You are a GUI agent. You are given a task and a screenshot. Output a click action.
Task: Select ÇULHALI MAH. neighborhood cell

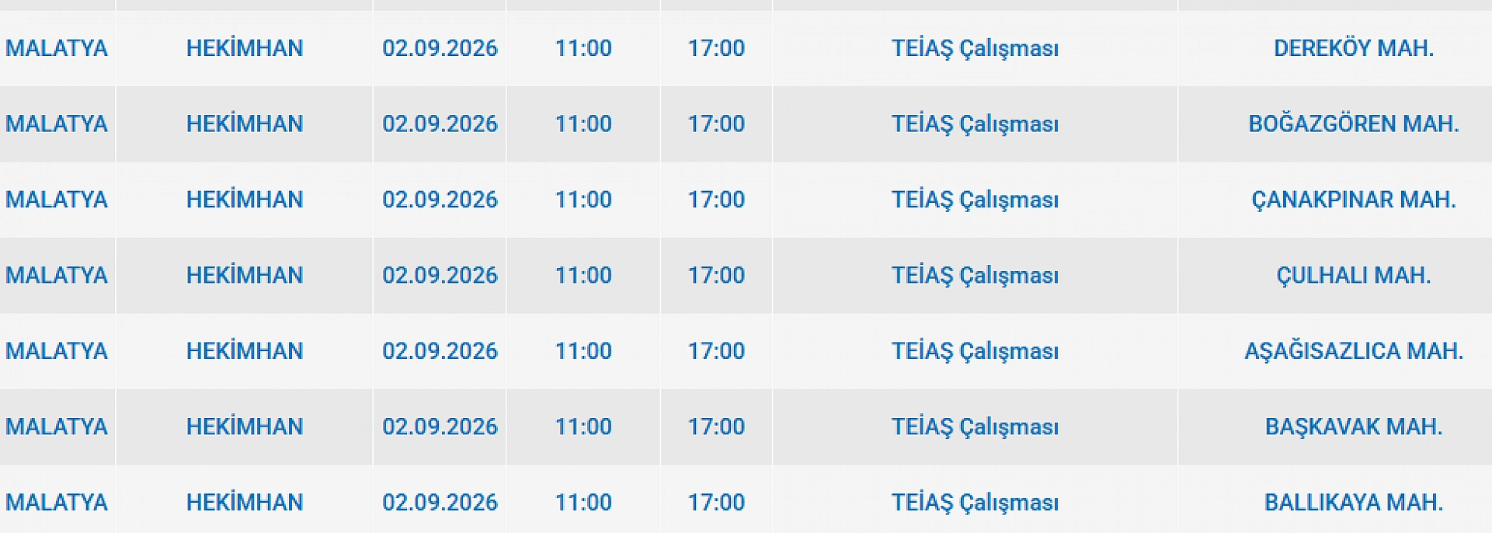(x=1334, y=276)
